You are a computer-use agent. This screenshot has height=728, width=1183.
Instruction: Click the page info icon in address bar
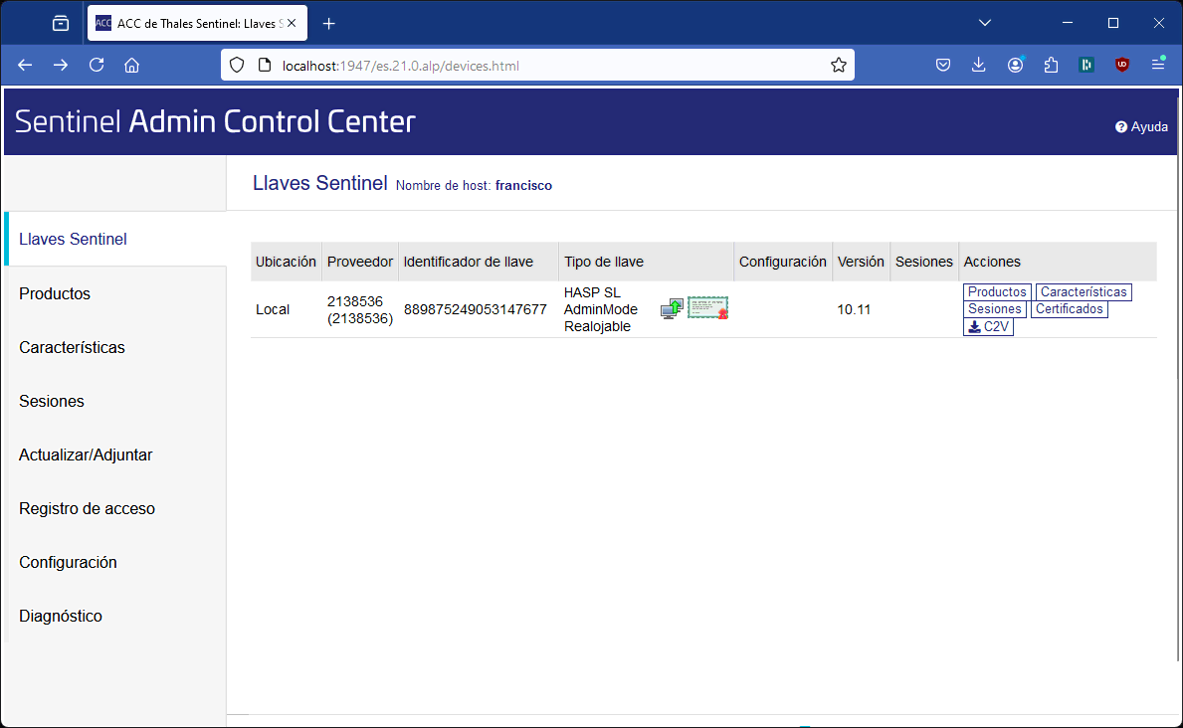click(264, 66)
